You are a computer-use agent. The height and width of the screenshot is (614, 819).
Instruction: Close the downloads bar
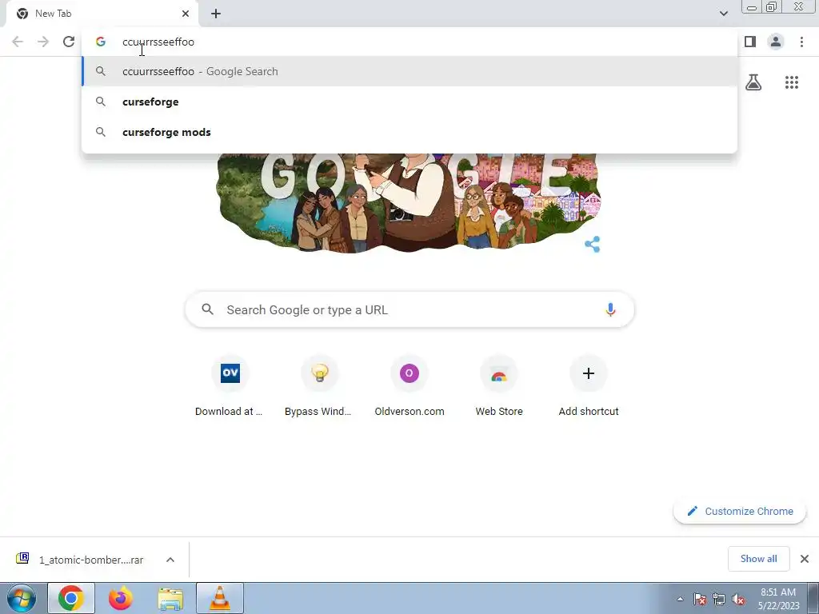805,559
